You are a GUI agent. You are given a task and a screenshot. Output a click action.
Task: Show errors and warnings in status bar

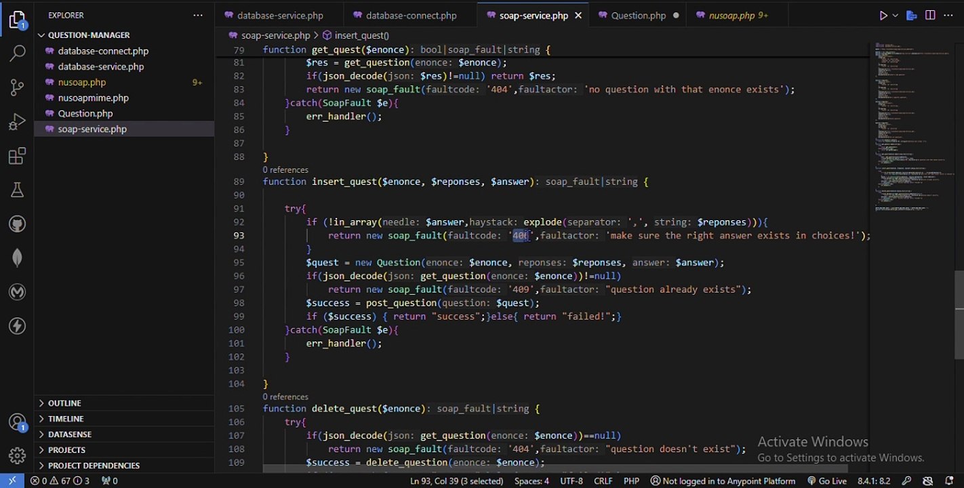coord(60,481)
